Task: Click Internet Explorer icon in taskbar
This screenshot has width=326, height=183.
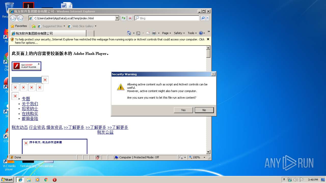Action: [20, 180]
